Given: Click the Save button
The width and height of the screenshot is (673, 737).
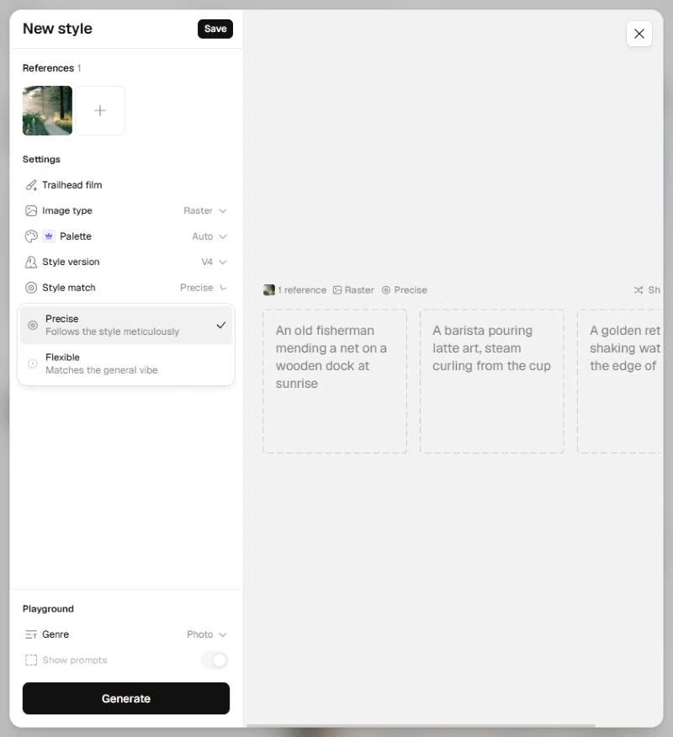Looking at the screenshot, I should (215, 29).
